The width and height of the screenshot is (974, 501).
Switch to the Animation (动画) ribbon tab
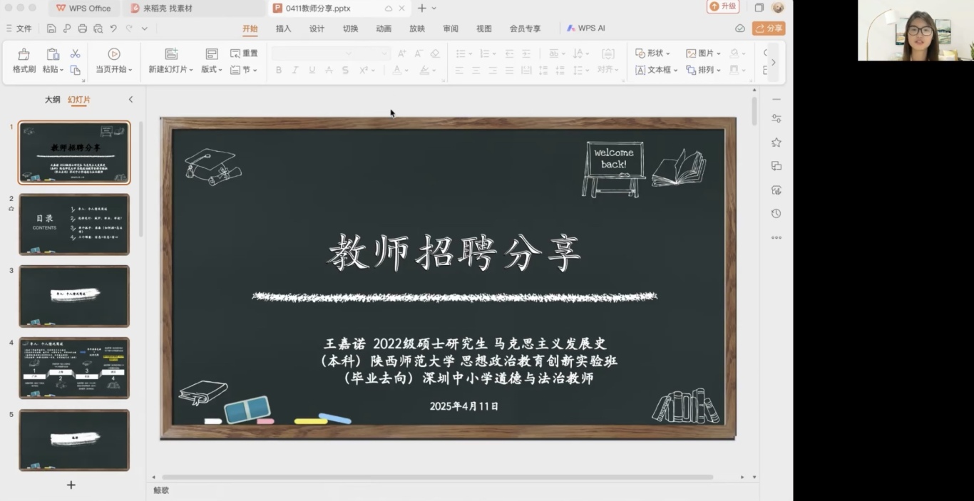(x=384, y=29)
